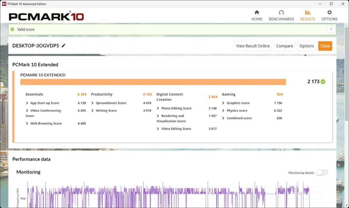Click the Monitoring heading

[29, 172]
